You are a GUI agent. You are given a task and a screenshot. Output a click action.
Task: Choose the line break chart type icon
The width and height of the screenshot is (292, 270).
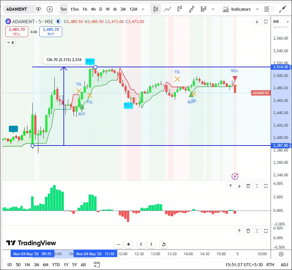[x=191, y=9]
